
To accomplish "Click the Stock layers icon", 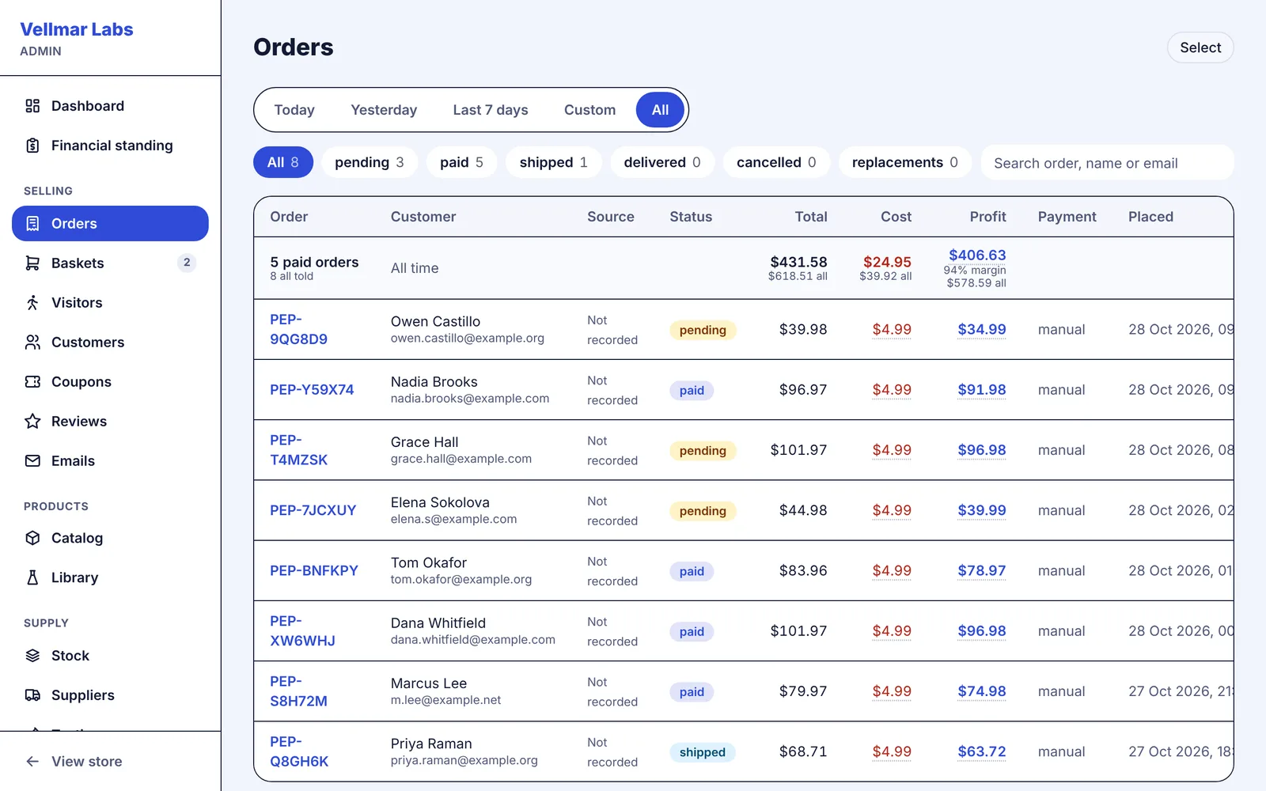I will [32, 656].
